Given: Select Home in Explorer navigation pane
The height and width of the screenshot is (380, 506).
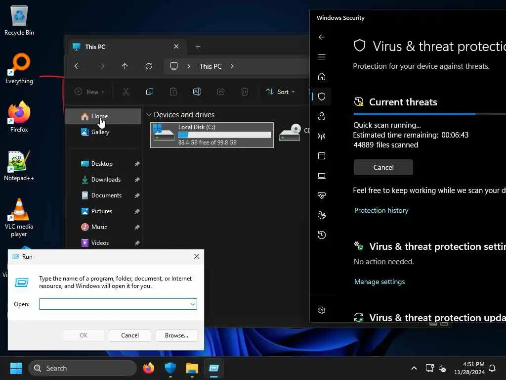Looking at the screenshot, I should [x=103, y=116].
